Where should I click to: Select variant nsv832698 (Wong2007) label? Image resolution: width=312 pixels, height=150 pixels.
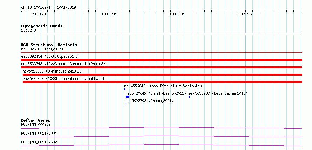(x=42, y=49)
